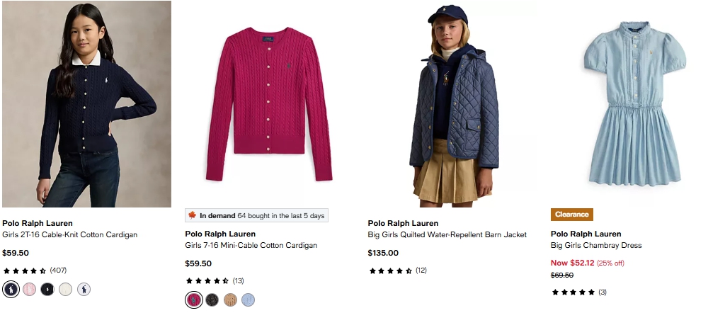The image size is (708, 313).
Task: Open the pink Mini-Cable Cardigan product image
Action: pos(269,104)
